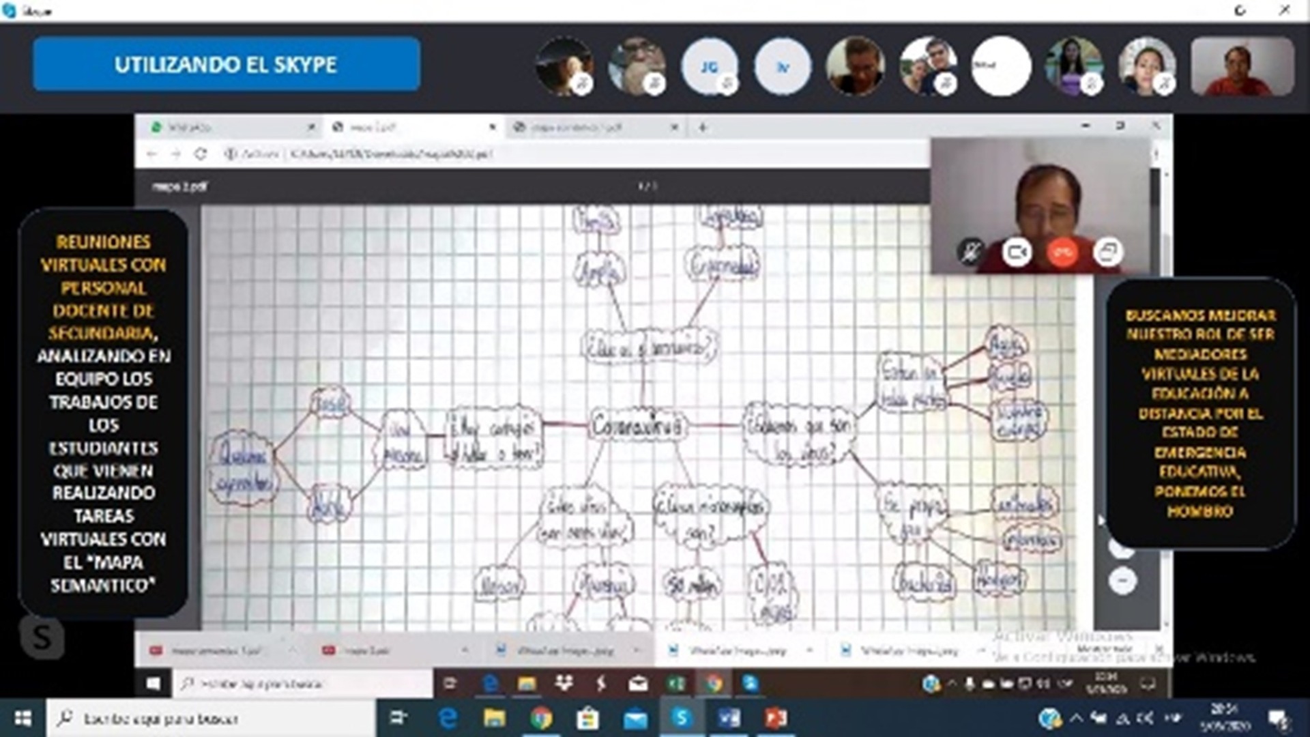Open the Windows Start menu

(23, 718)
